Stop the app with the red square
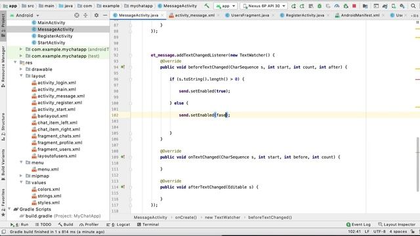 click(x=354, y=6)
